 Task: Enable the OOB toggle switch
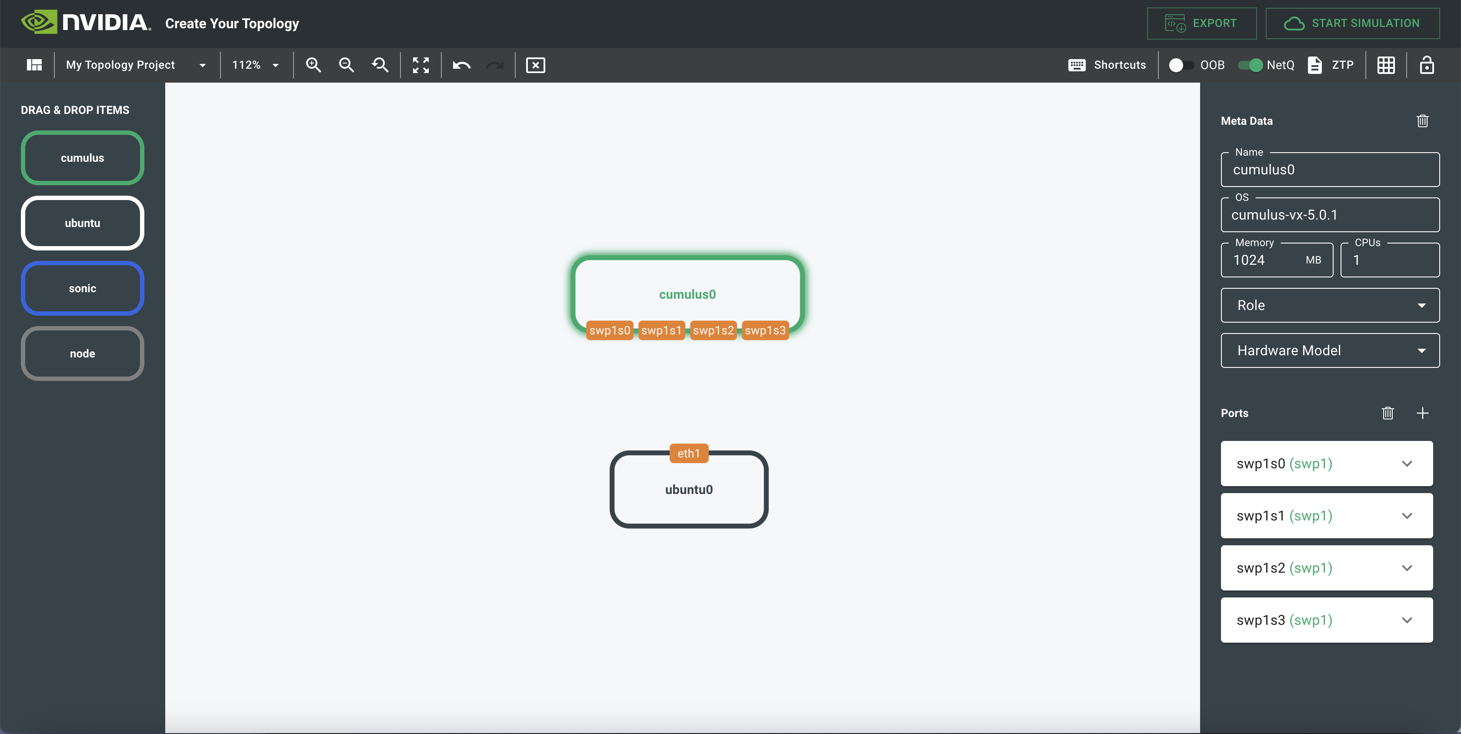coord(1181,65)
